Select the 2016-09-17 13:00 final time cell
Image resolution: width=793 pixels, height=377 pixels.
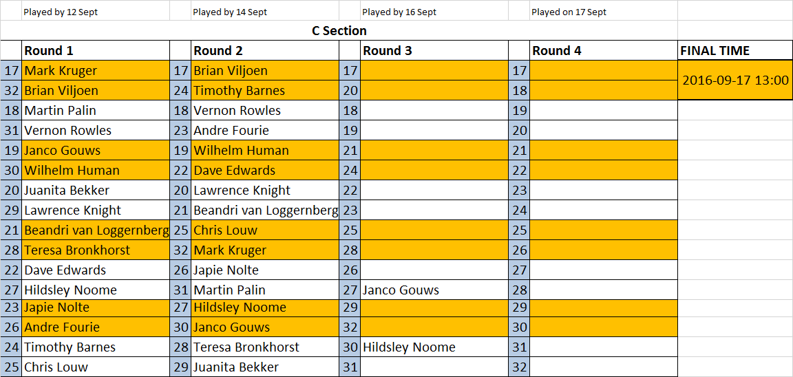click(734, 80)
